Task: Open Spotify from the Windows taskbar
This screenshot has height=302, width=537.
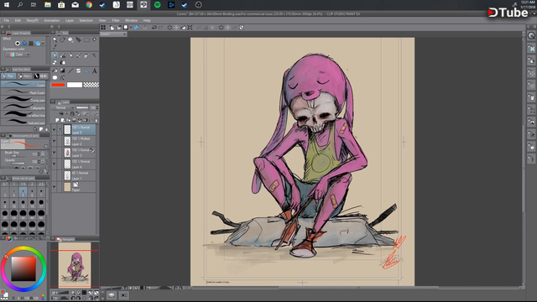Action: 157,5
